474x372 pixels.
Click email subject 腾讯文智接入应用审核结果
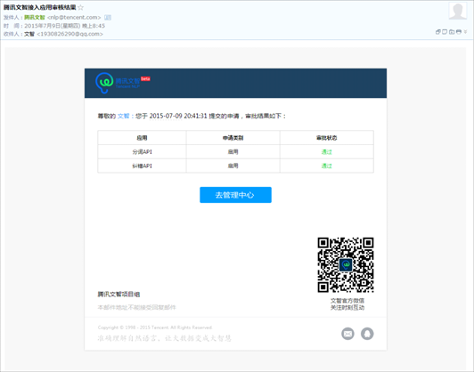(39, 7)
